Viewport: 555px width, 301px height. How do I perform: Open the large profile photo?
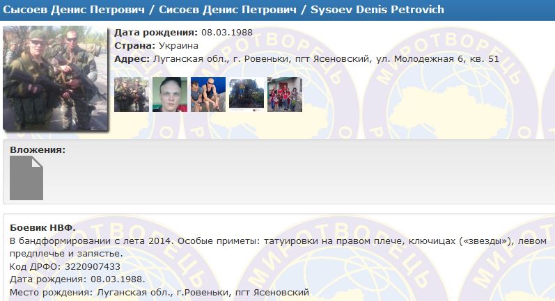pyautogui.click(x=56, y=78)
